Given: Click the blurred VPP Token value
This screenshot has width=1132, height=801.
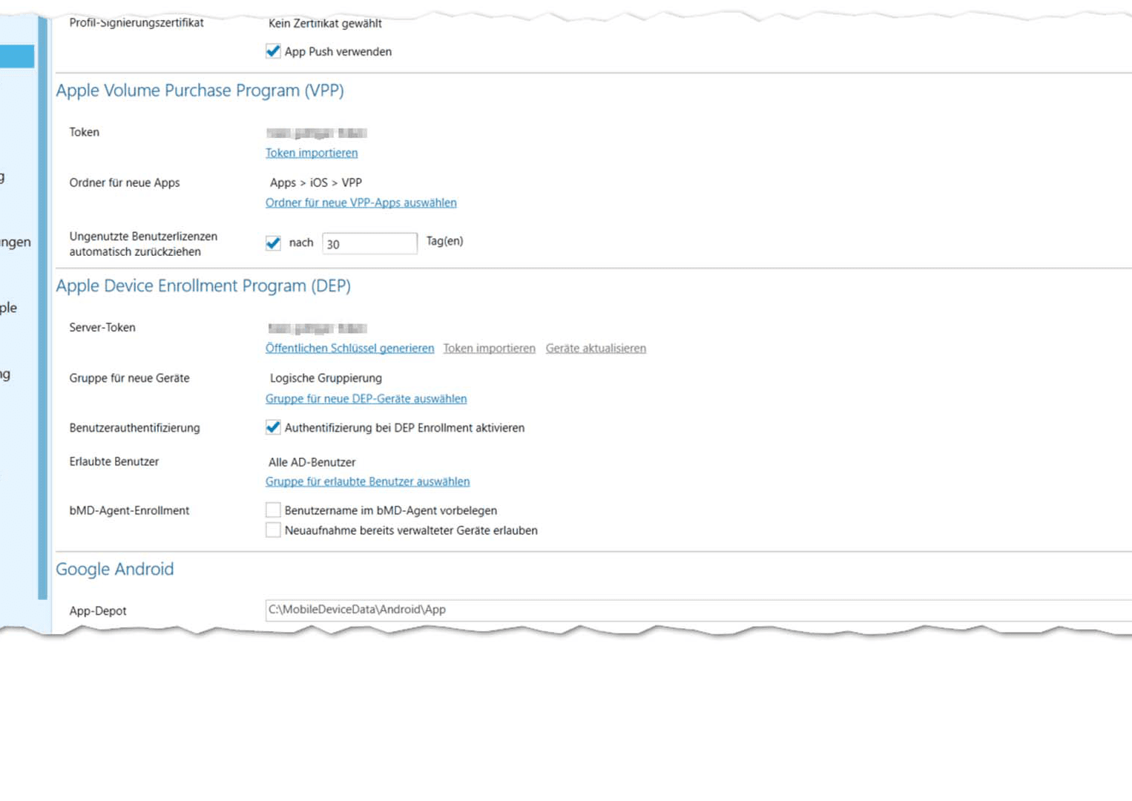Looking at the screenshot, I should [317, 133].
